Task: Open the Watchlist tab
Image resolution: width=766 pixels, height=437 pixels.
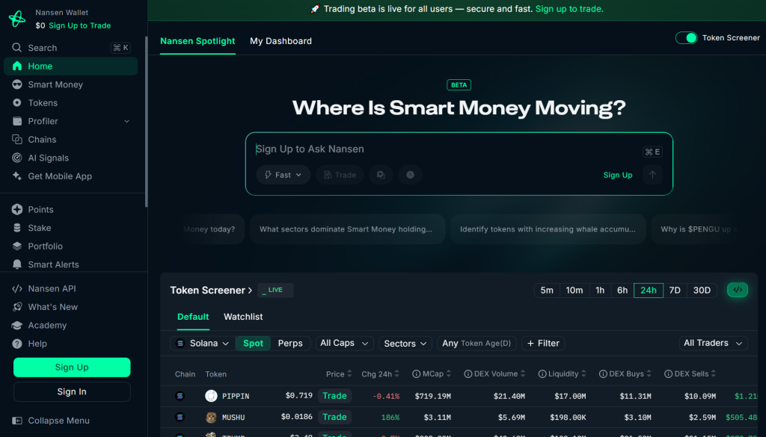Action: point(243,317)
